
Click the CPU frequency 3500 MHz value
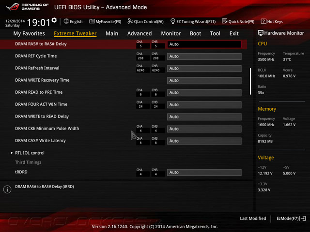pyautogui.click(x=266, y=59)
